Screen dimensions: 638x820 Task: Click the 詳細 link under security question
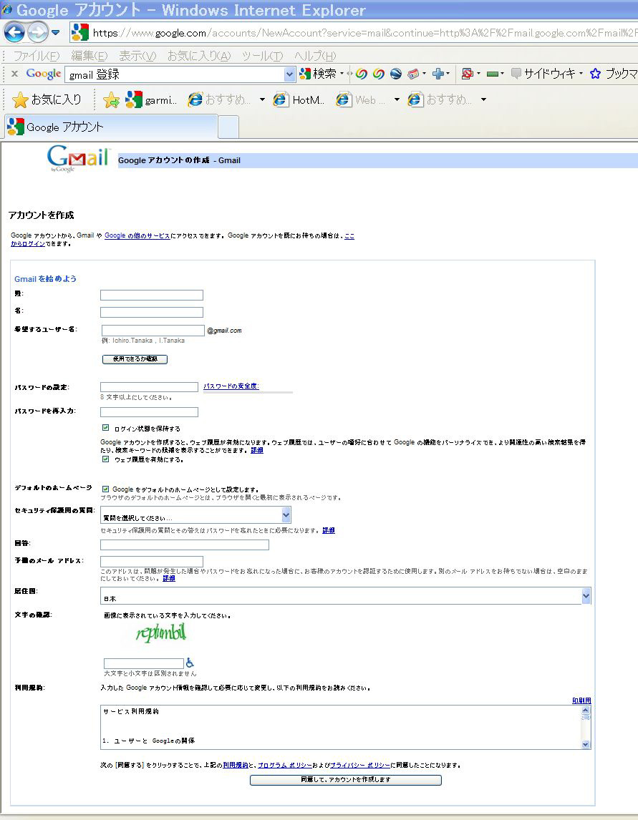coord(328,530)
